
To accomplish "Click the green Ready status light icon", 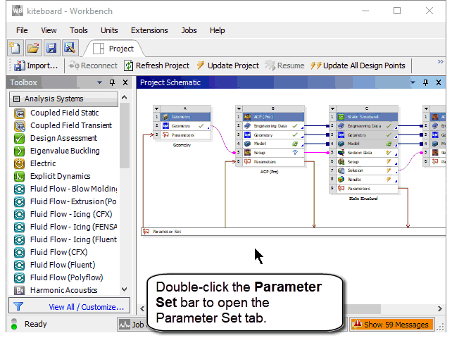I will point(14,327).
